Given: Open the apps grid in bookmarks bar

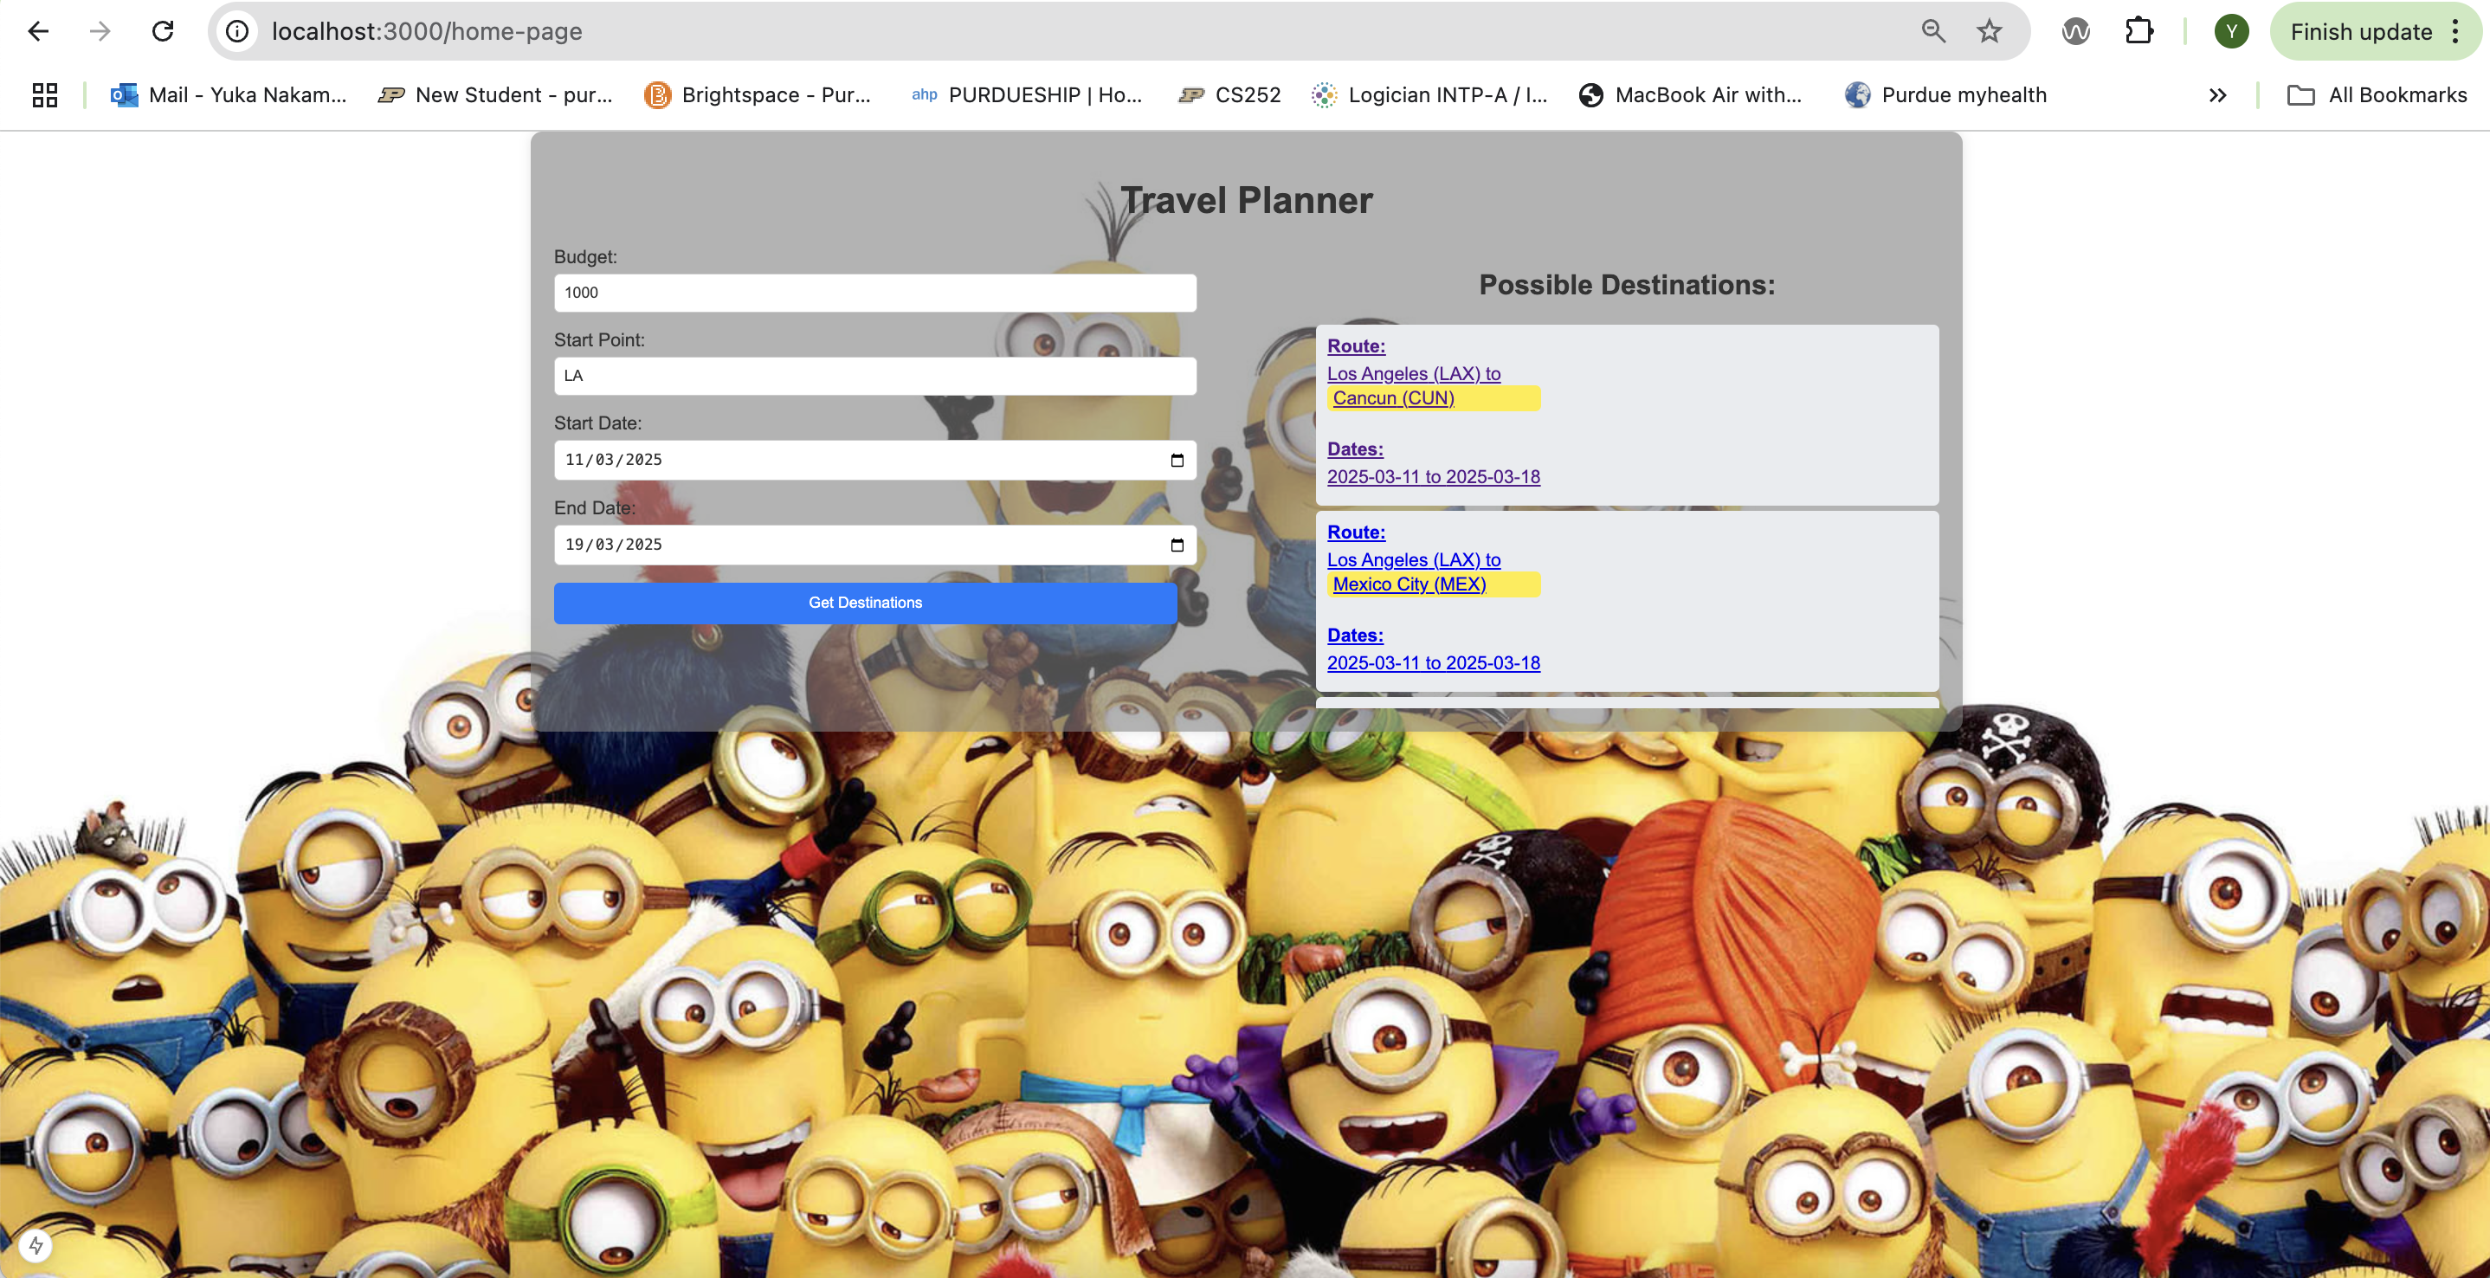Looking at the screenshot, I should point(44,94).
